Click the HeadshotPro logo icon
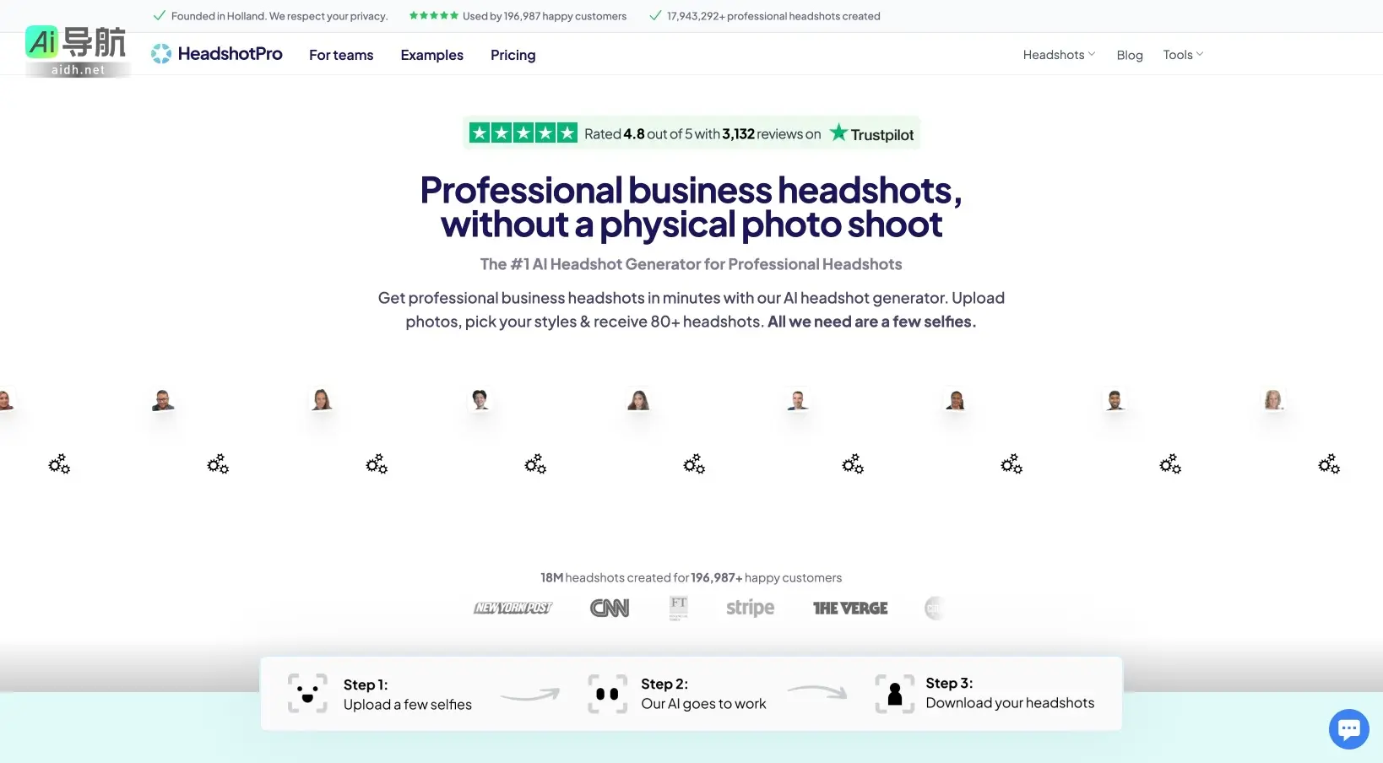Image resolution: width=1383 pixels, height=763 pixels. click(x=160, y=54)
